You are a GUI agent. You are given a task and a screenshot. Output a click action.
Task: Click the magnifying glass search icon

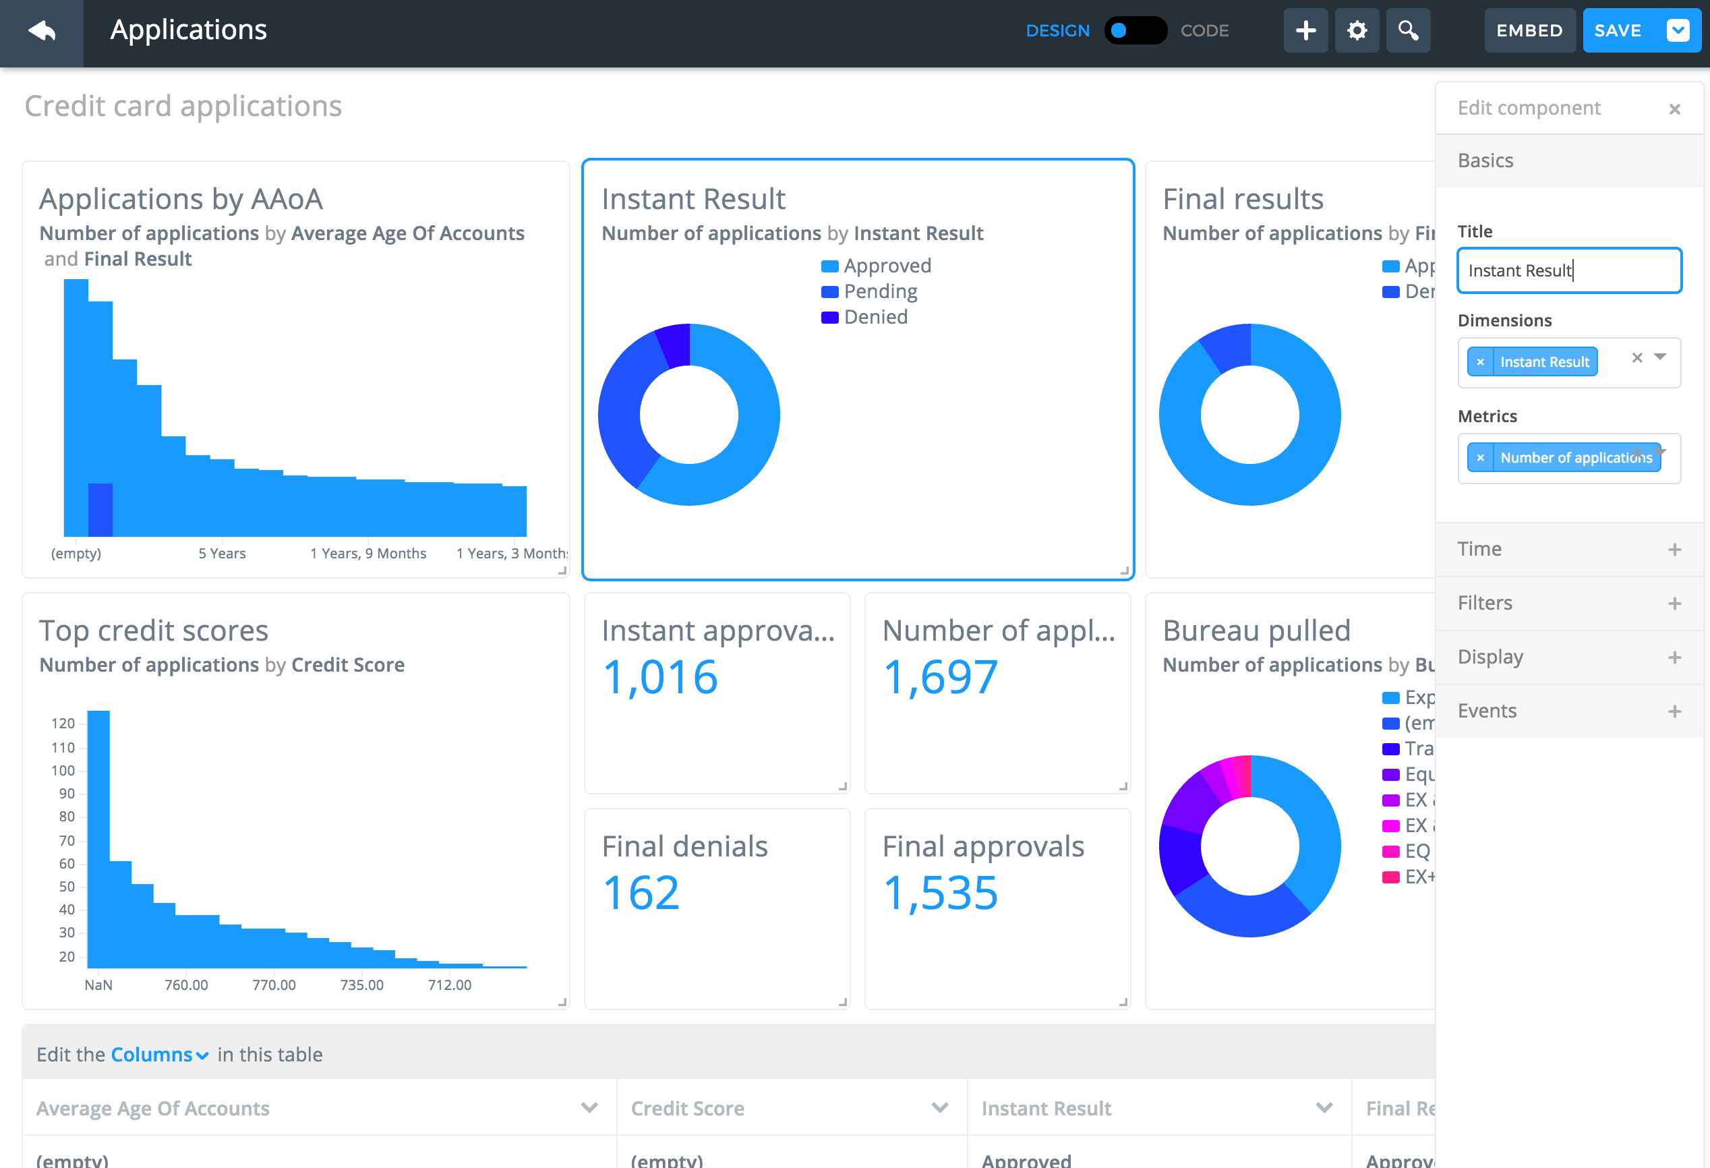[1408, 31]
